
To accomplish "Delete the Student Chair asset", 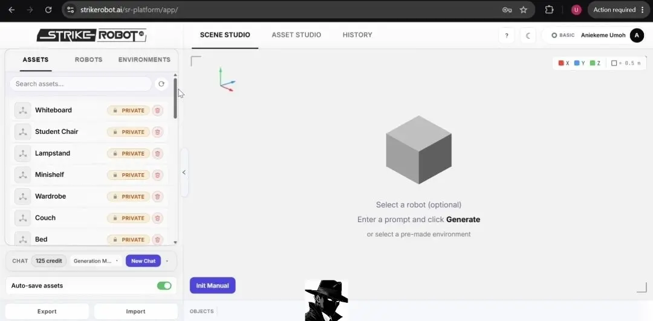I will [157, 132].
